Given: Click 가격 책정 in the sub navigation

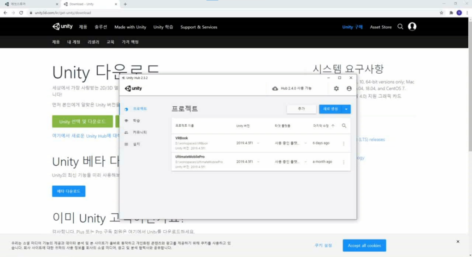Looking at the screenshot, I should coord(130,42).
